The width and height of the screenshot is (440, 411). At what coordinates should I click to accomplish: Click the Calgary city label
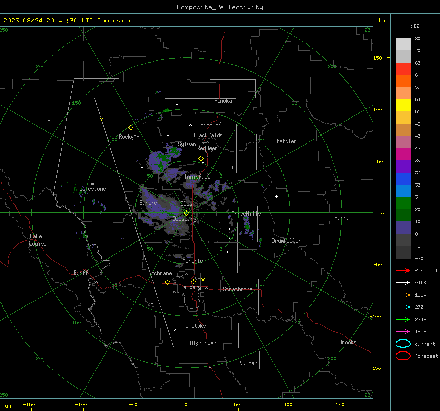191,287
